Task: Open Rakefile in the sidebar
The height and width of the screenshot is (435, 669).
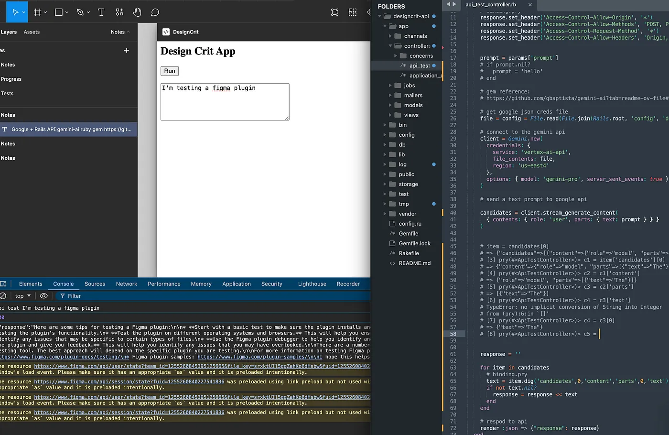Action: (409, 253)
